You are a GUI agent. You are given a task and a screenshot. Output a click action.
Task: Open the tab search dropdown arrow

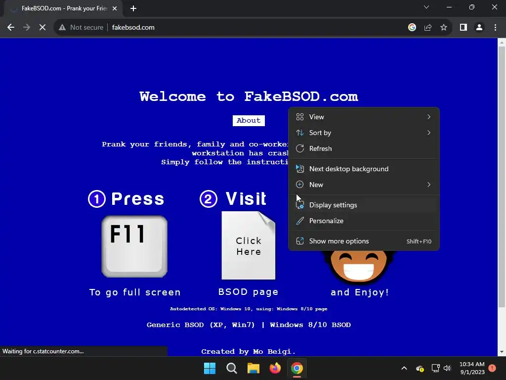pos(426,7)
